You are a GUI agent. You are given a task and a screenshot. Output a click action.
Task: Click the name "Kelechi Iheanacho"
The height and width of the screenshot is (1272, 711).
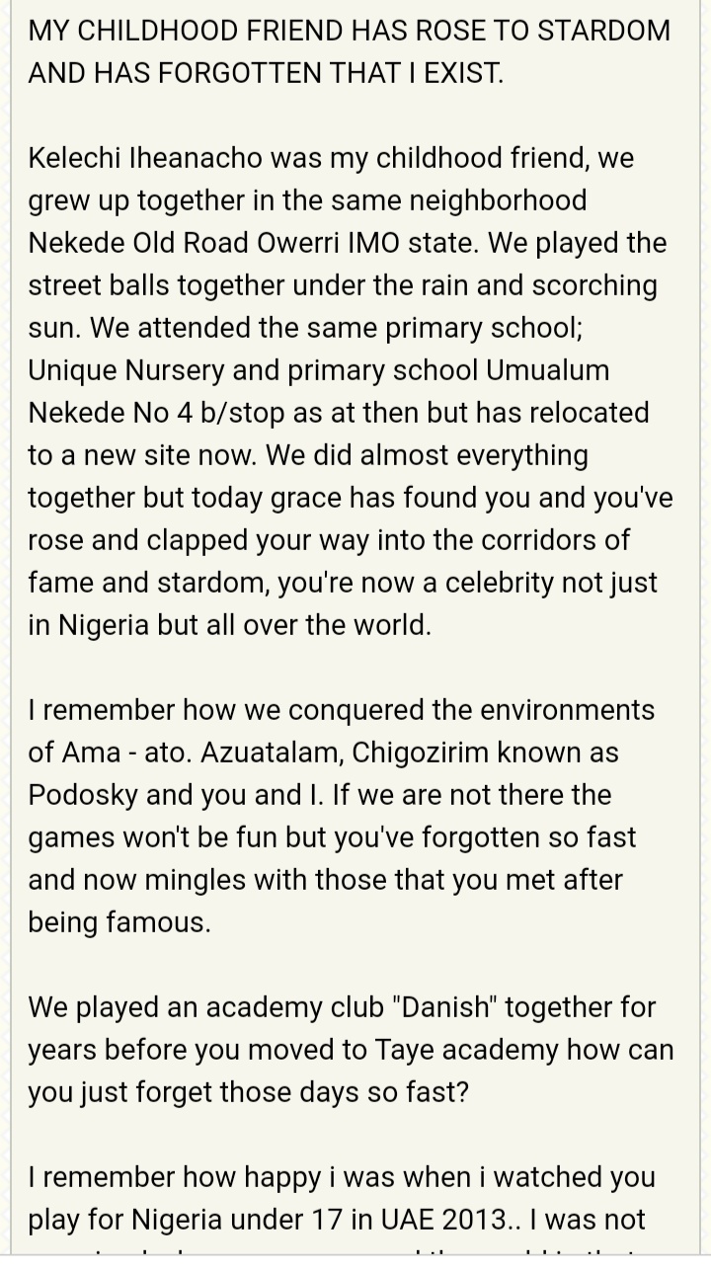(147, 158)
